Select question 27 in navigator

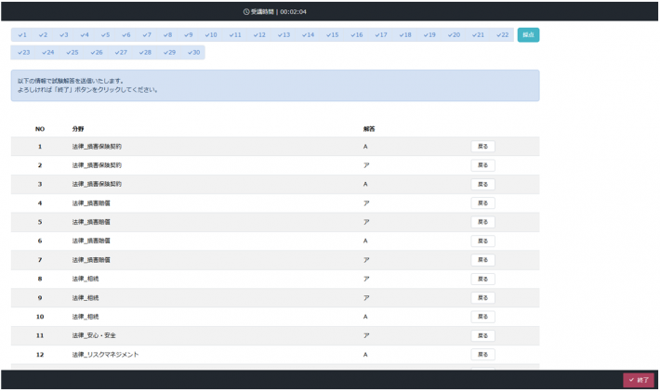click(121, 53)
